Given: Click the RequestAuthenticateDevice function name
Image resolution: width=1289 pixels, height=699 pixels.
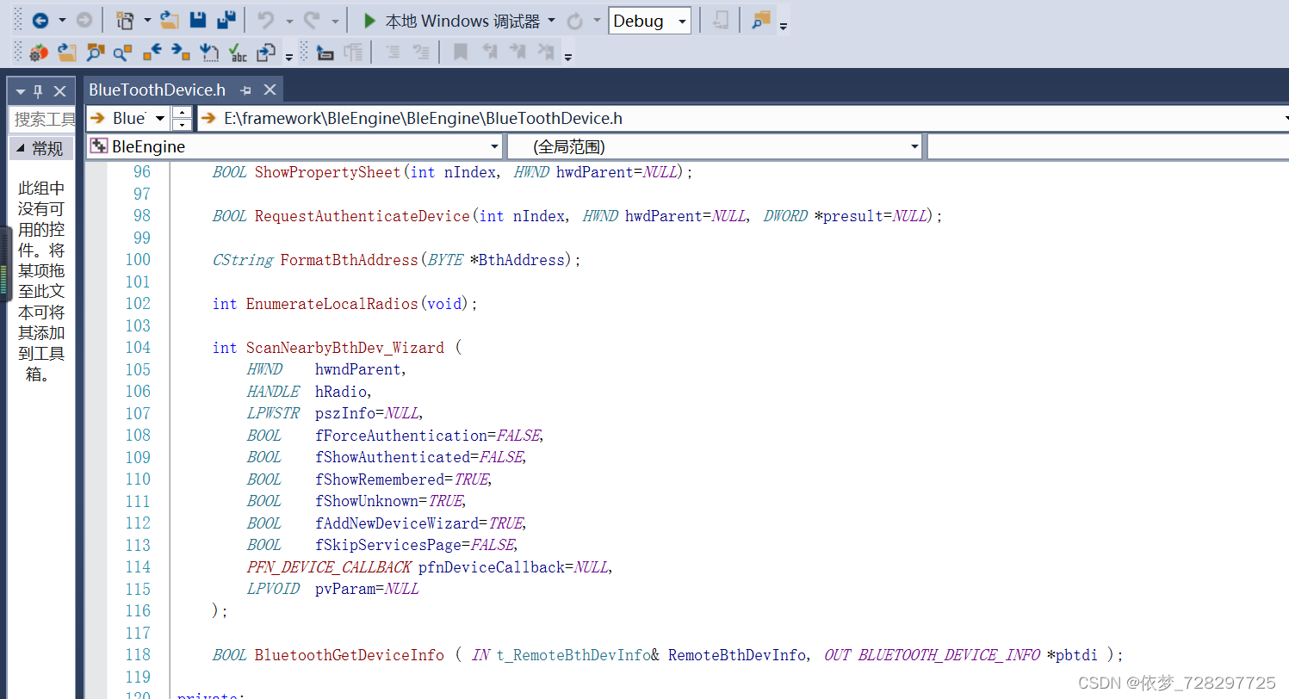Looking at the screenshot, I should point(363,216).
